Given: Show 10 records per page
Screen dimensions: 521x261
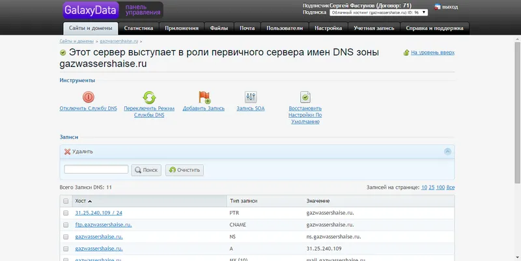Looking at the screenshot, I should [x=424, y=187].
